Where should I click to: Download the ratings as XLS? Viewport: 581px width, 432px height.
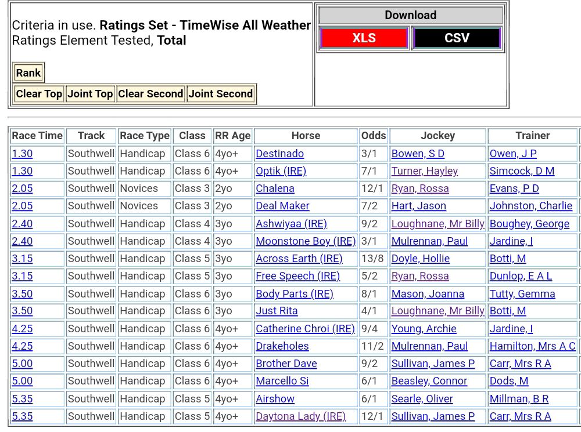pos(364,38)
